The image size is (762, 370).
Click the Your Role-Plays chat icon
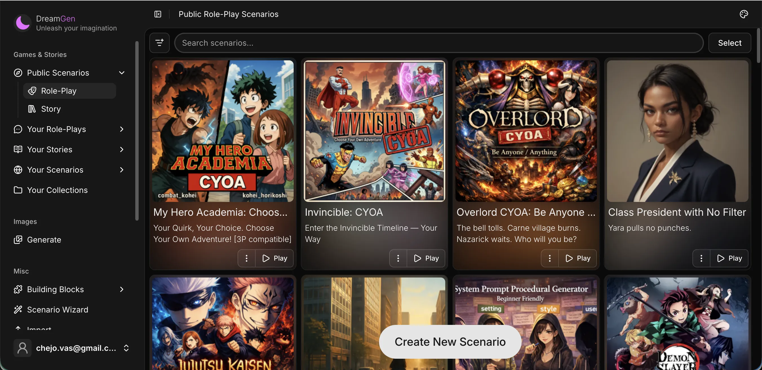click(x=18, y=129)
